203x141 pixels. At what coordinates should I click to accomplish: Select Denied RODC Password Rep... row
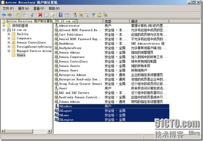[x=112, y=39]
